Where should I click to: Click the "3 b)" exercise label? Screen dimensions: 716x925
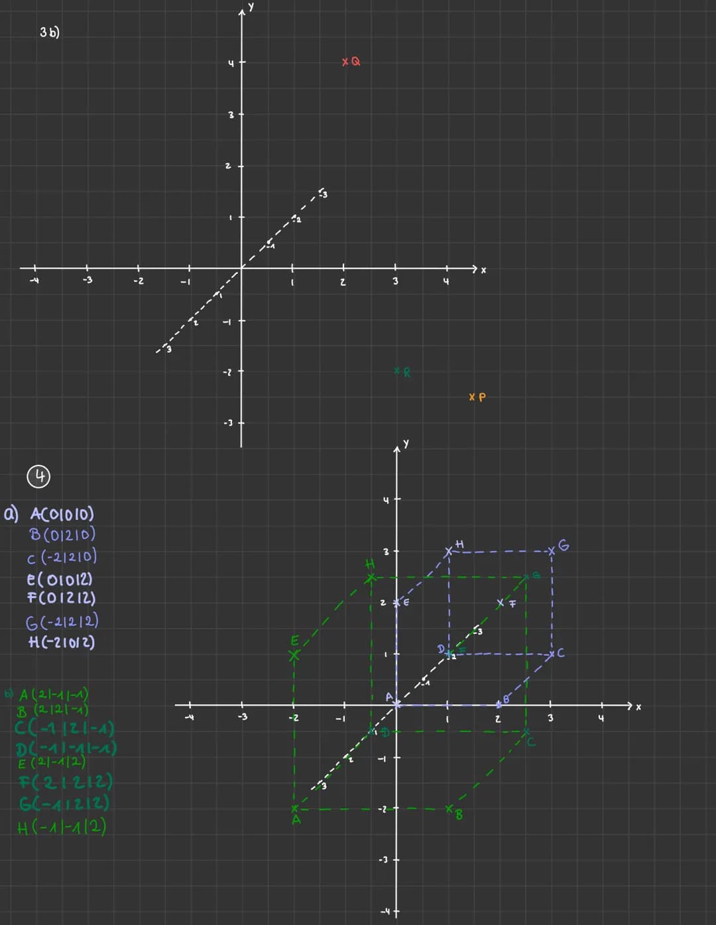[50, 32]
